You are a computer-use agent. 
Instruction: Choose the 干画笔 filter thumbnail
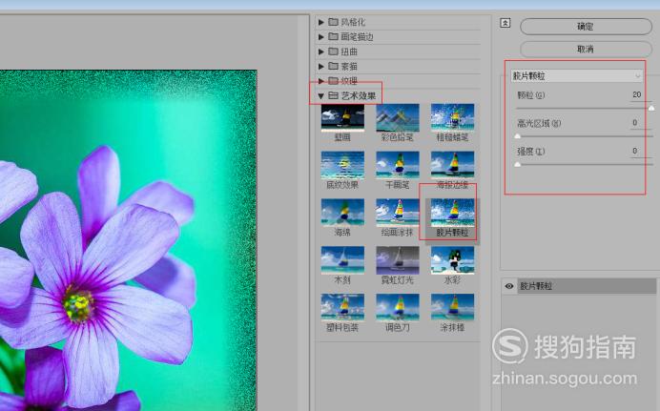398,165
